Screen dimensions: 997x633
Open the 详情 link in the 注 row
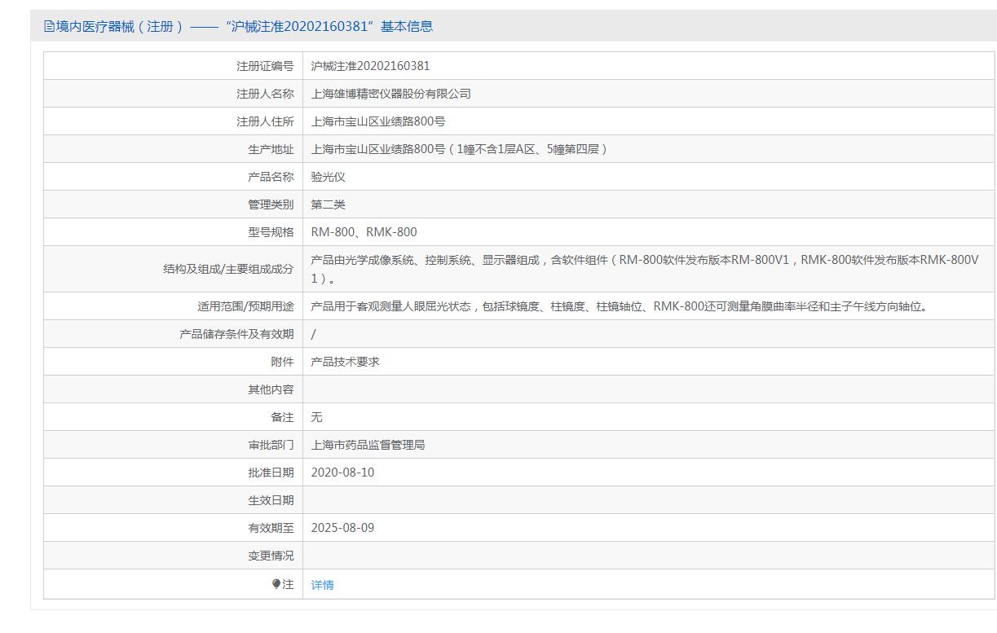pyautogui.click(x=322, y=585)
